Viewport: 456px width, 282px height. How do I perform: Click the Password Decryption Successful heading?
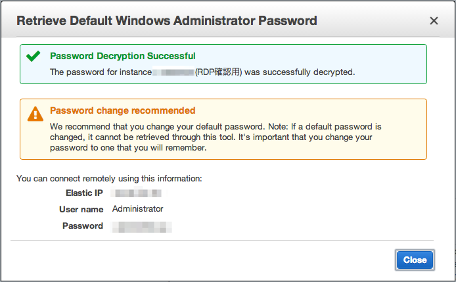coord(123,56)
